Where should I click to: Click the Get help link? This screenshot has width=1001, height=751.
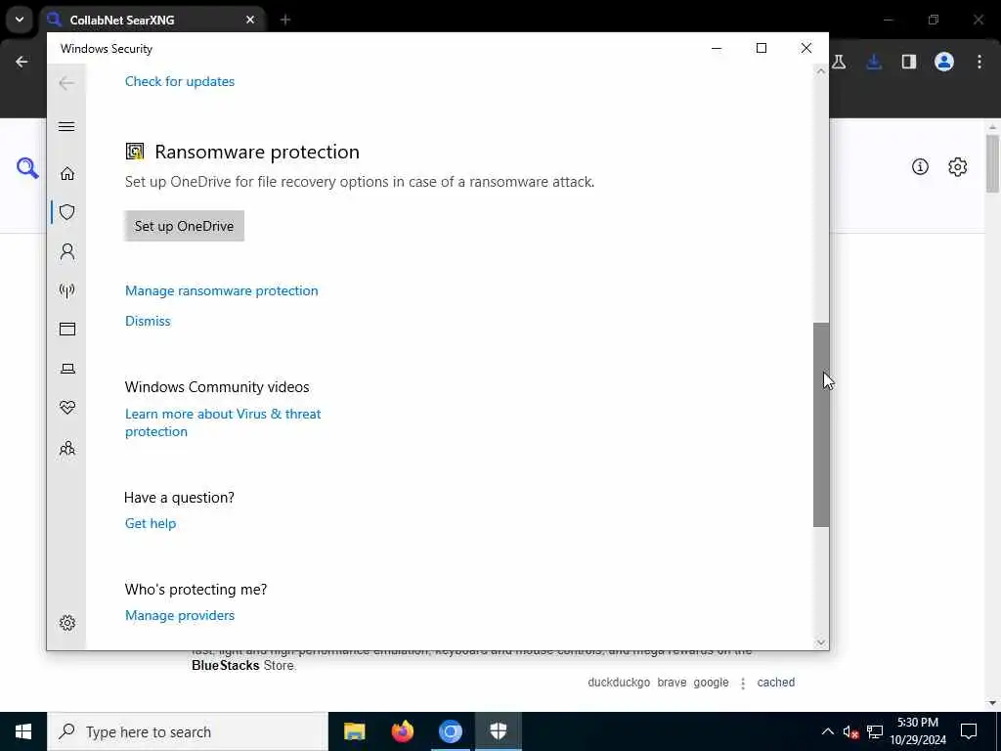150,523
